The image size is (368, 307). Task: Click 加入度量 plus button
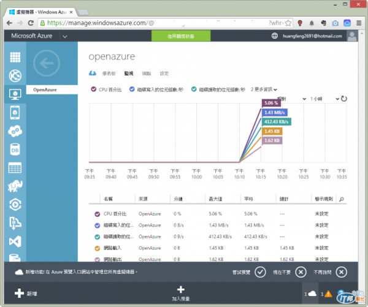pos(181,293)
